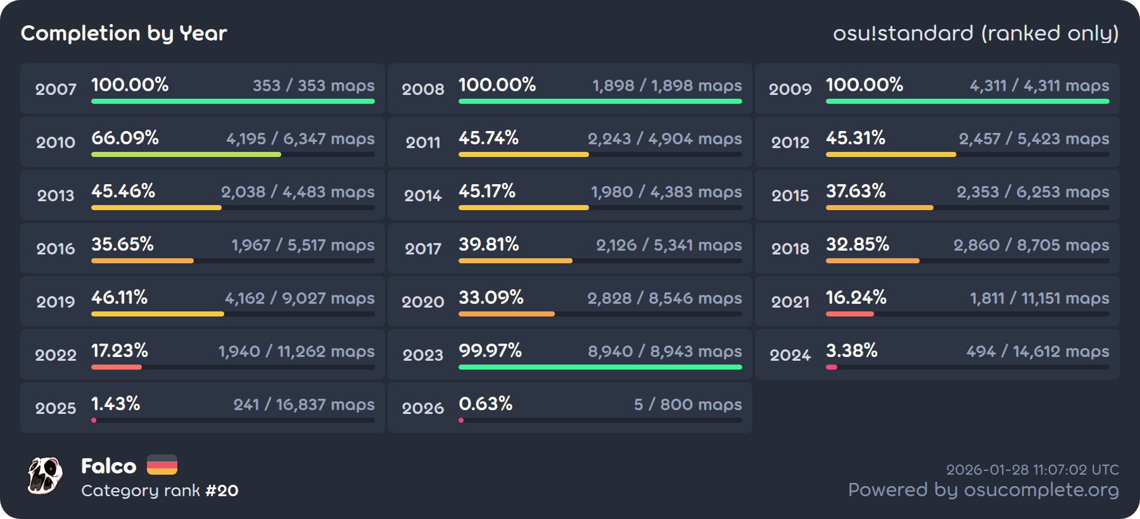Select the 2021 red progress bar
Viewport: 1140px width, 519px height.
(849, 314)
